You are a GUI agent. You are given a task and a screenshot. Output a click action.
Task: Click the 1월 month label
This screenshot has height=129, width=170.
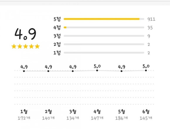24,112
